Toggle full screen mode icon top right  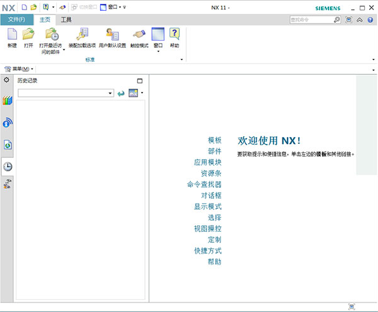pos(349,20)
